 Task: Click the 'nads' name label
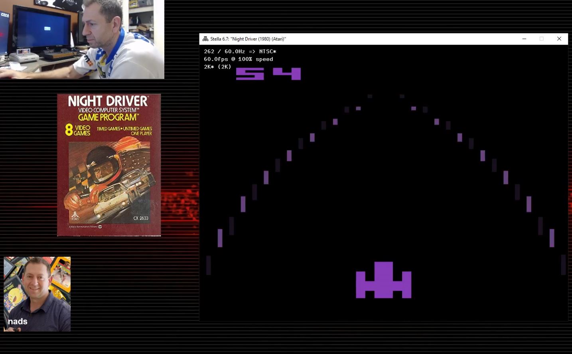[x=18, y=321]
